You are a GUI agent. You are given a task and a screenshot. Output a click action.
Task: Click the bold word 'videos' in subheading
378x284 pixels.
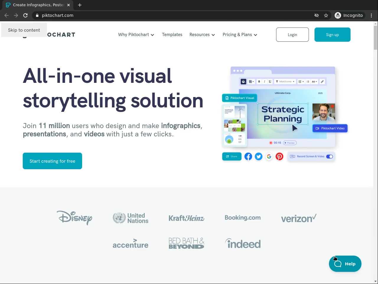94,134
